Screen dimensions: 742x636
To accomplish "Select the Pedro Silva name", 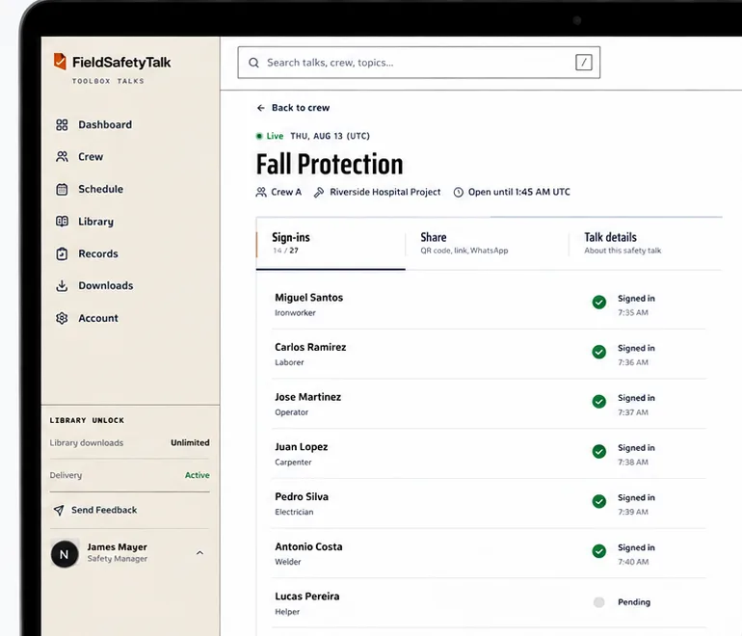I will point(302,497).
